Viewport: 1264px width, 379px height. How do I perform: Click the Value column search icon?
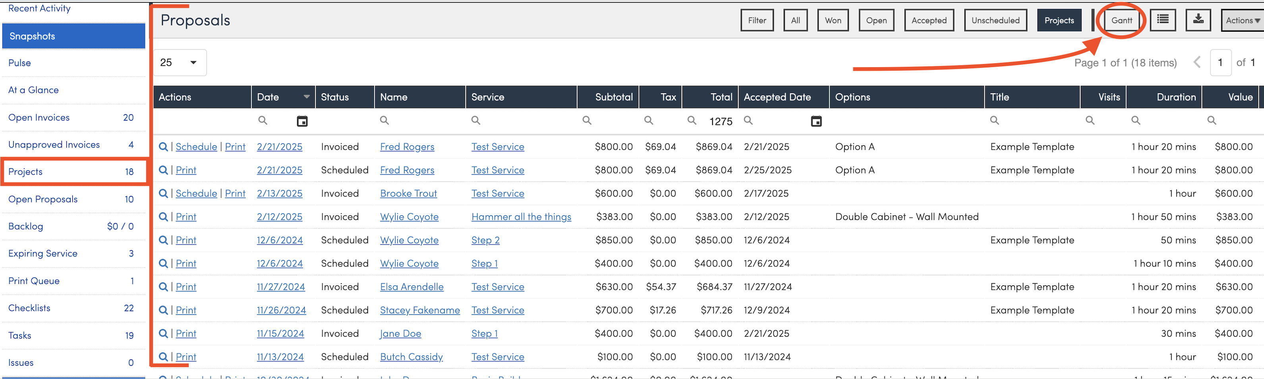tap(1212, 120)
